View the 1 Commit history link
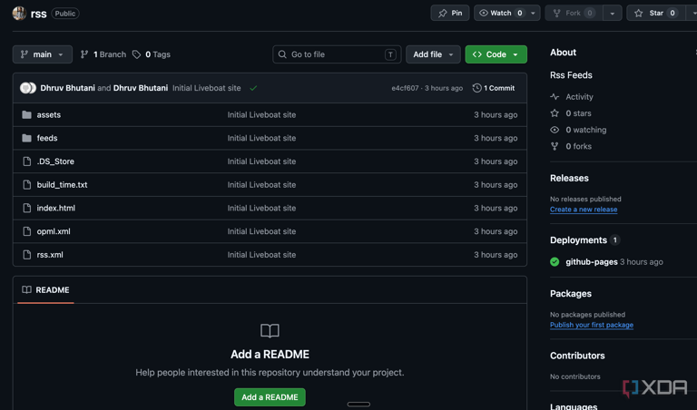The width and height of the screenshot is (697, 410). coord(494,88)
